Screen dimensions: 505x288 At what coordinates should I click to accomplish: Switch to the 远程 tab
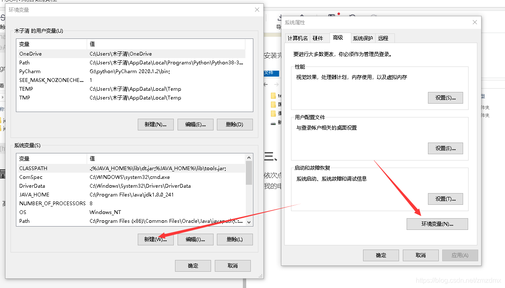(384, 38)
